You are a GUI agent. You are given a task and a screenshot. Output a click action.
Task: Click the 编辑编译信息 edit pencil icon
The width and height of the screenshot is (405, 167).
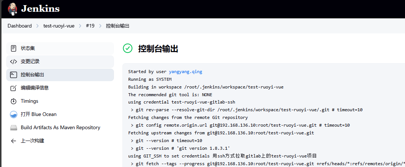pos(14,88)
